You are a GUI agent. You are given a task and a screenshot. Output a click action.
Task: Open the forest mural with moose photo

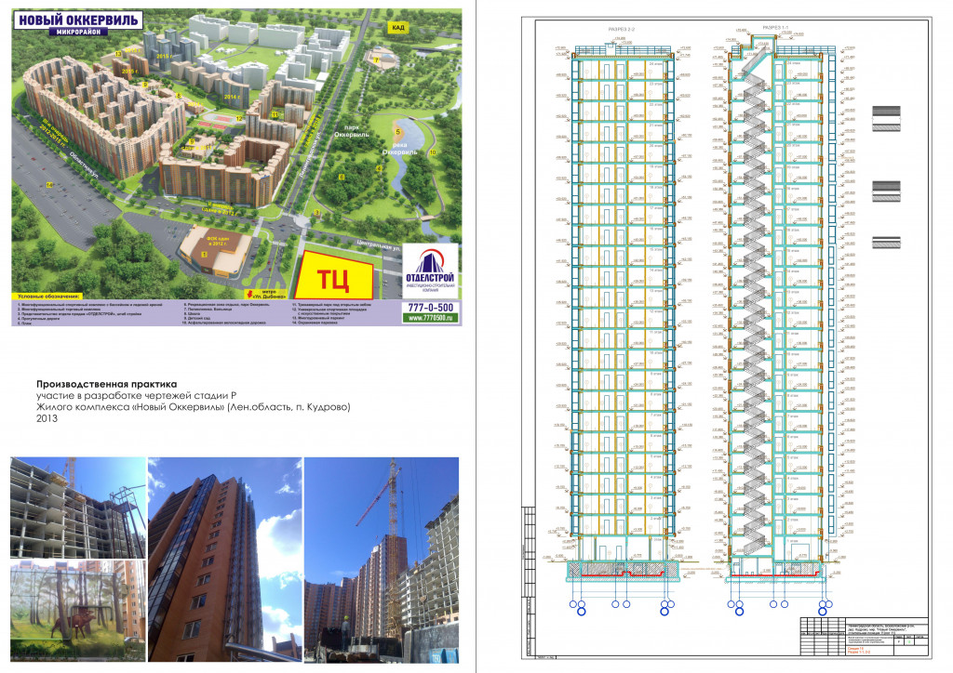click(78, 611)
